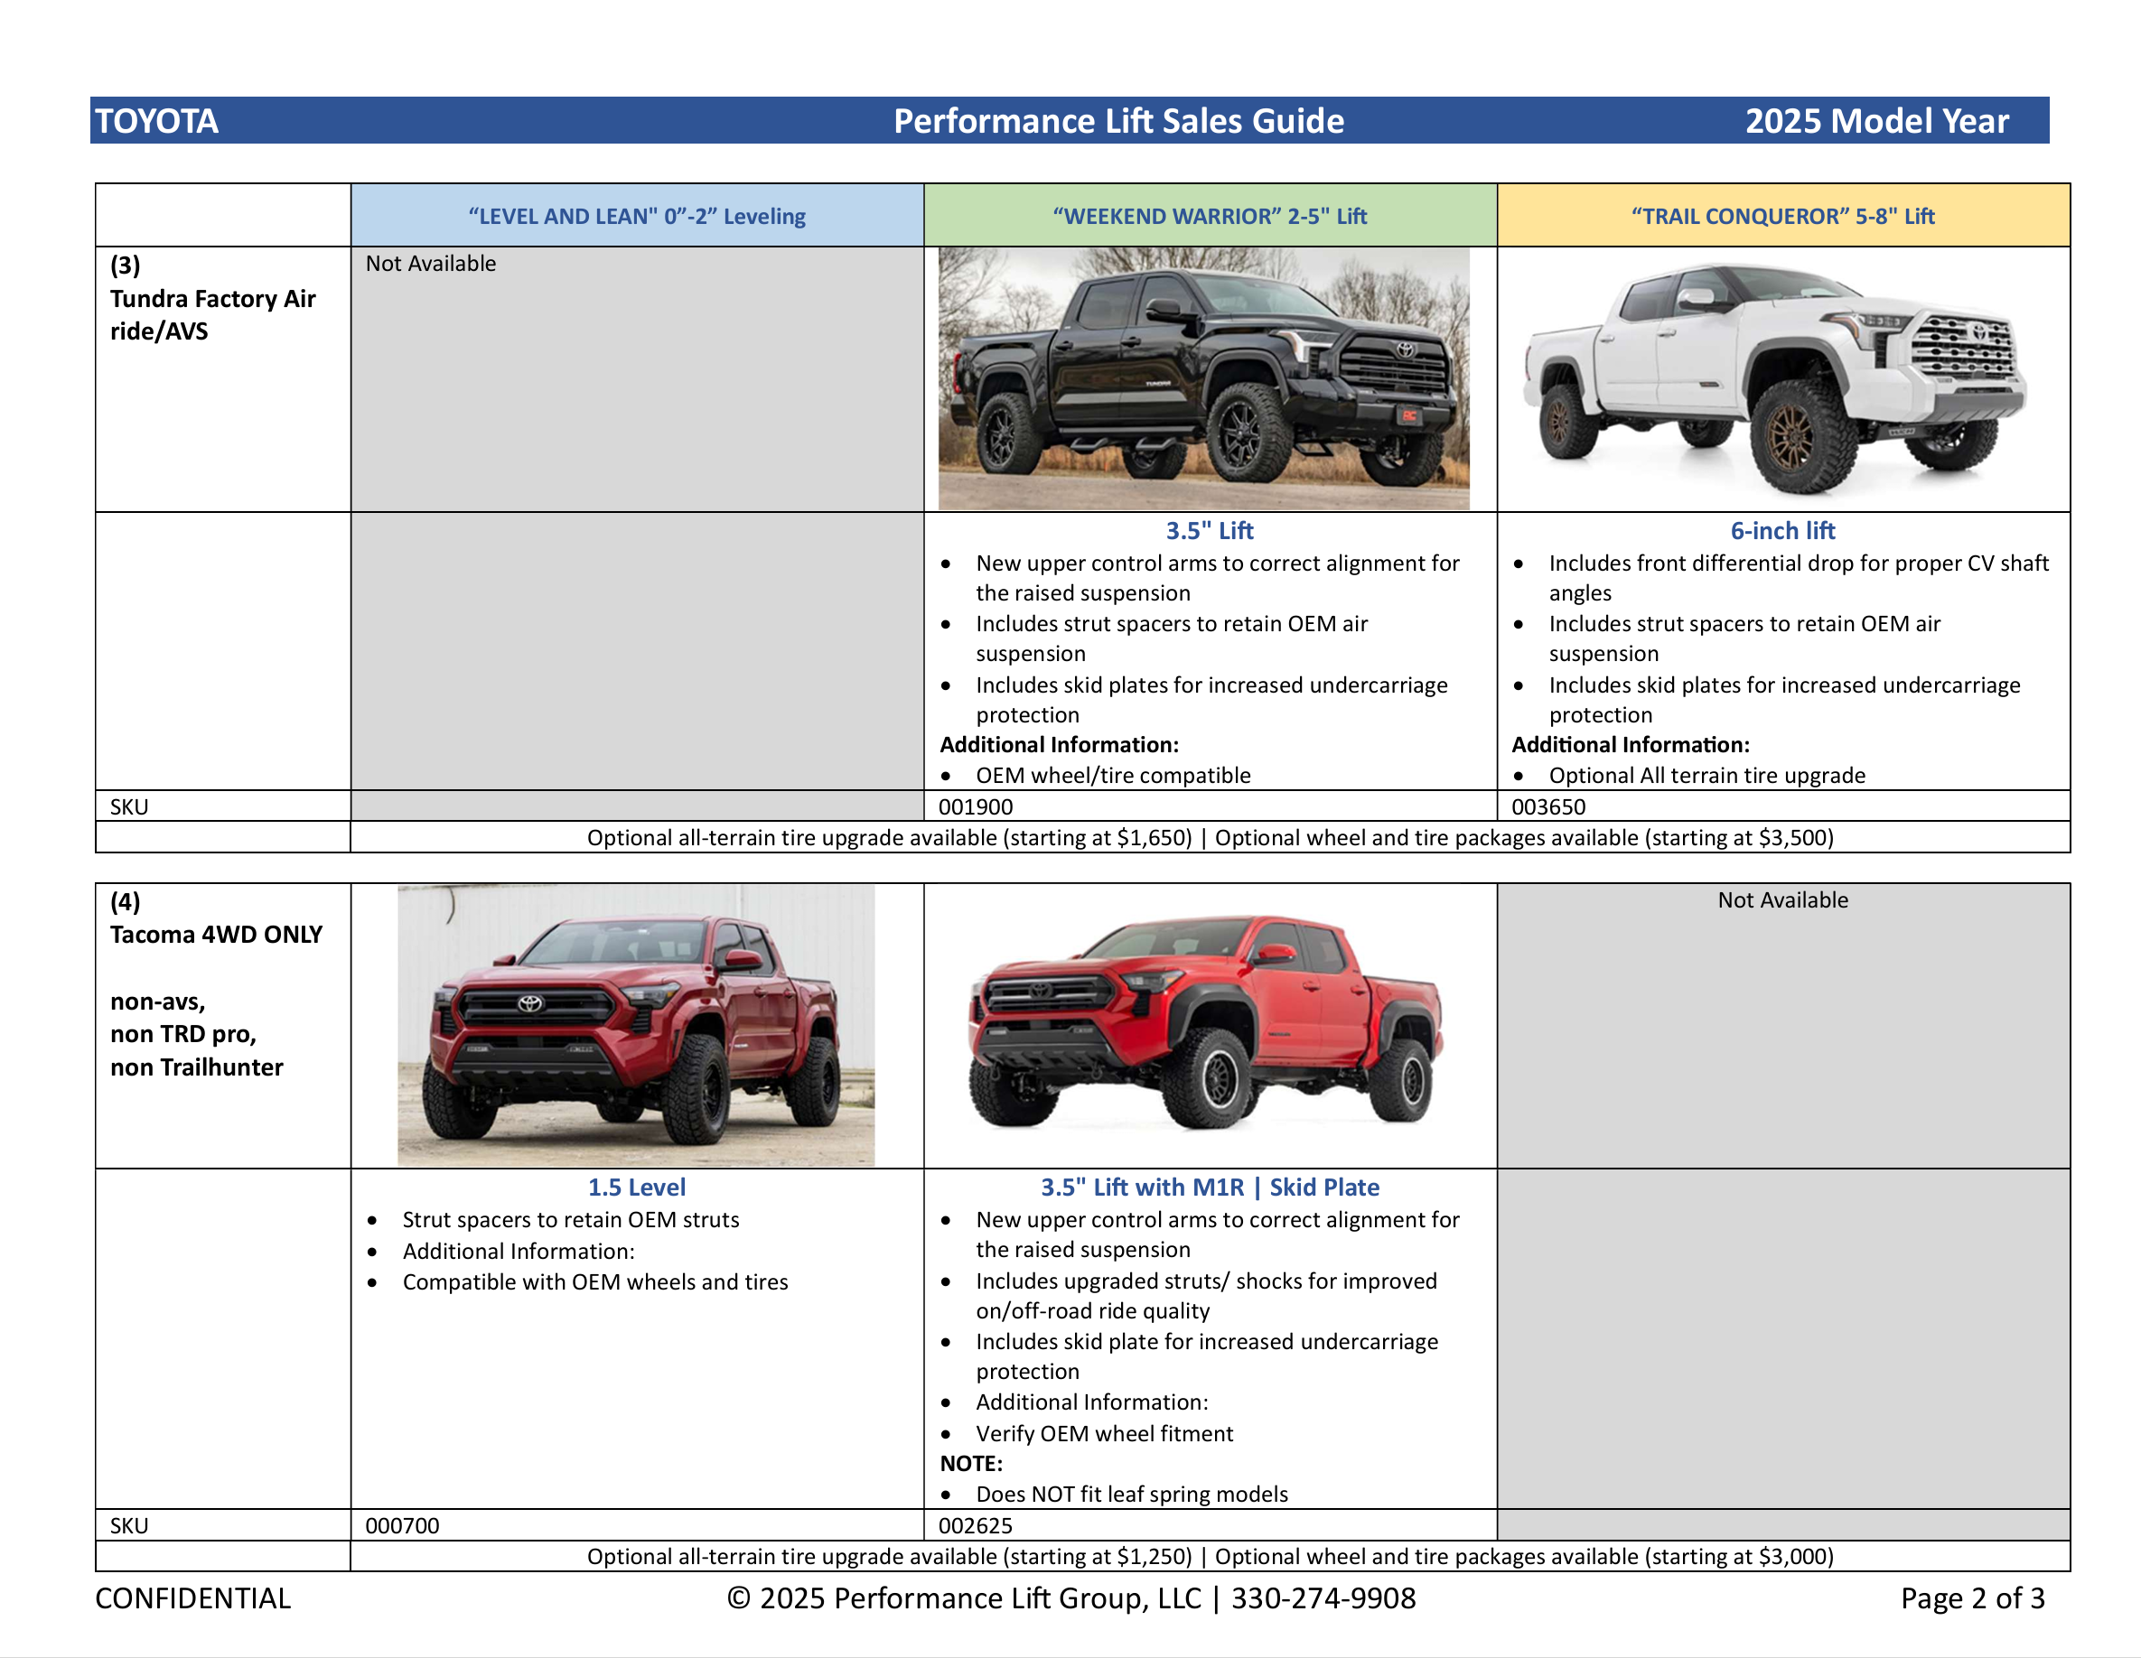Click the "CONFIDENTIAL" footer text

193,1598
